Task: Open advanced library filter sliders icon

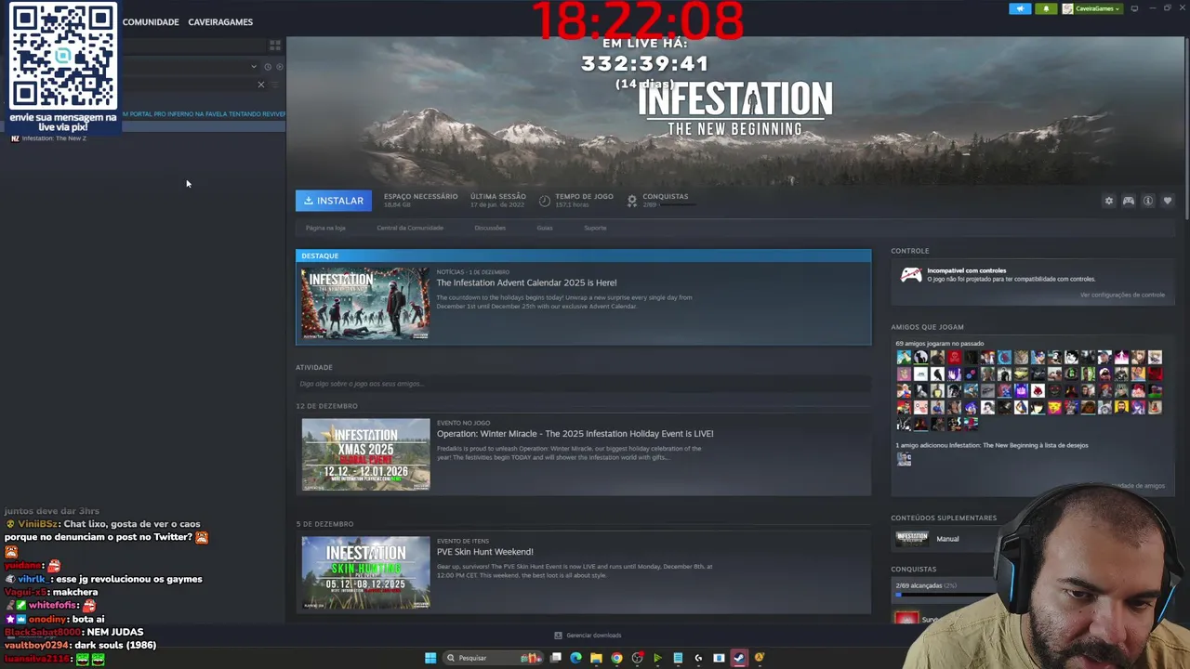Action: coord(275,85)
